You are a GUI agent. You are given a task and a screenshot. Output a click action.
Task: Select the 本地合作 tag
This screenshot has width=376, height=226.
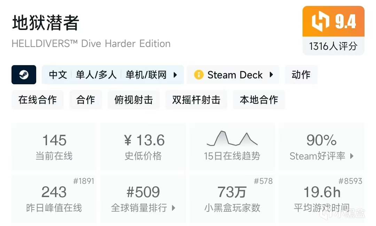click(259, 100)
